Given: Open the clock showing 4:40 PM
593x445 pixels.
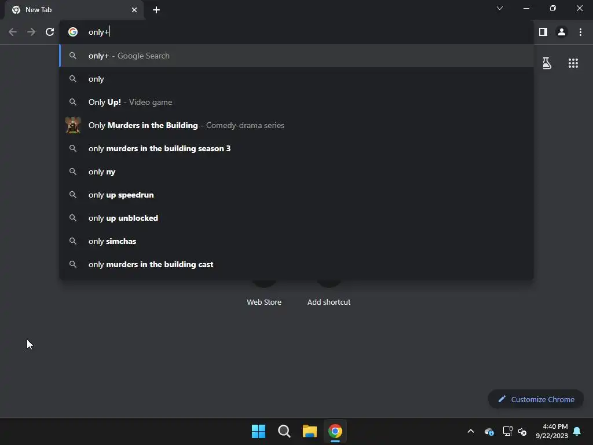Looking at the screenshot, I should click(552, 431).
